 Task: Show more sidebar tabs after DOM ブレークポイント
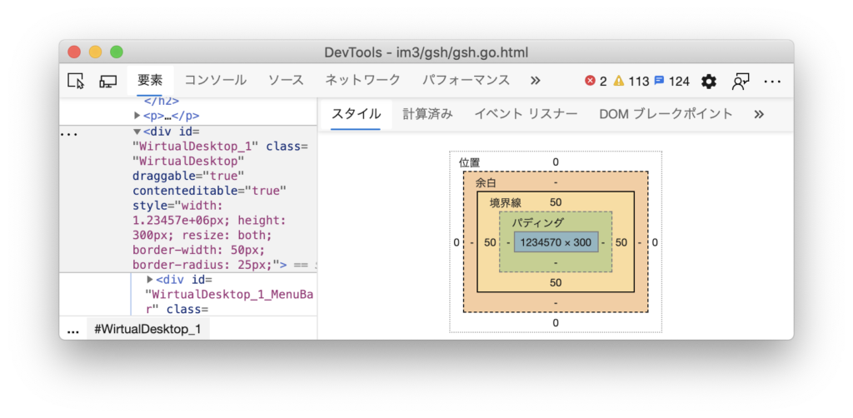(758, 114)
